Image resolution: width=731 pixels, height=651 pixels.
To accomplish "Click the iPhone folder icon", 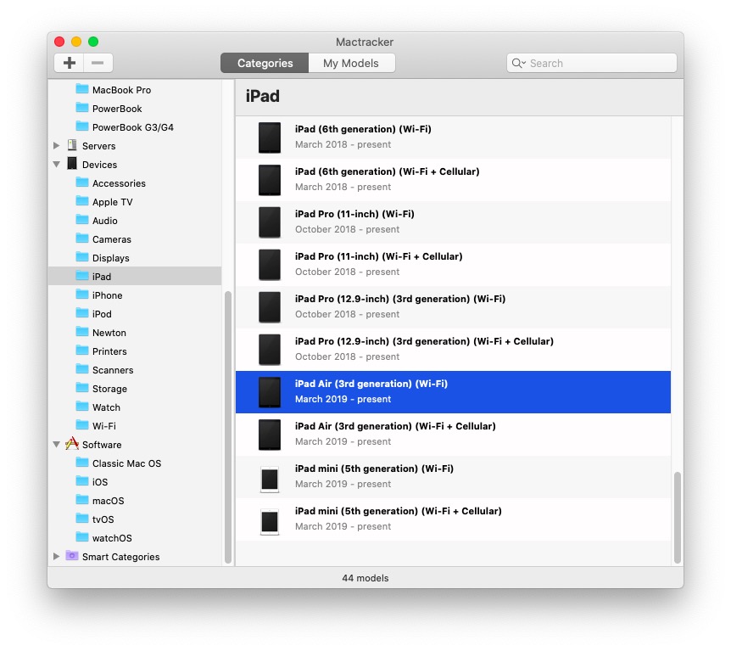I will pyautogui.click(x=82, y=294).
